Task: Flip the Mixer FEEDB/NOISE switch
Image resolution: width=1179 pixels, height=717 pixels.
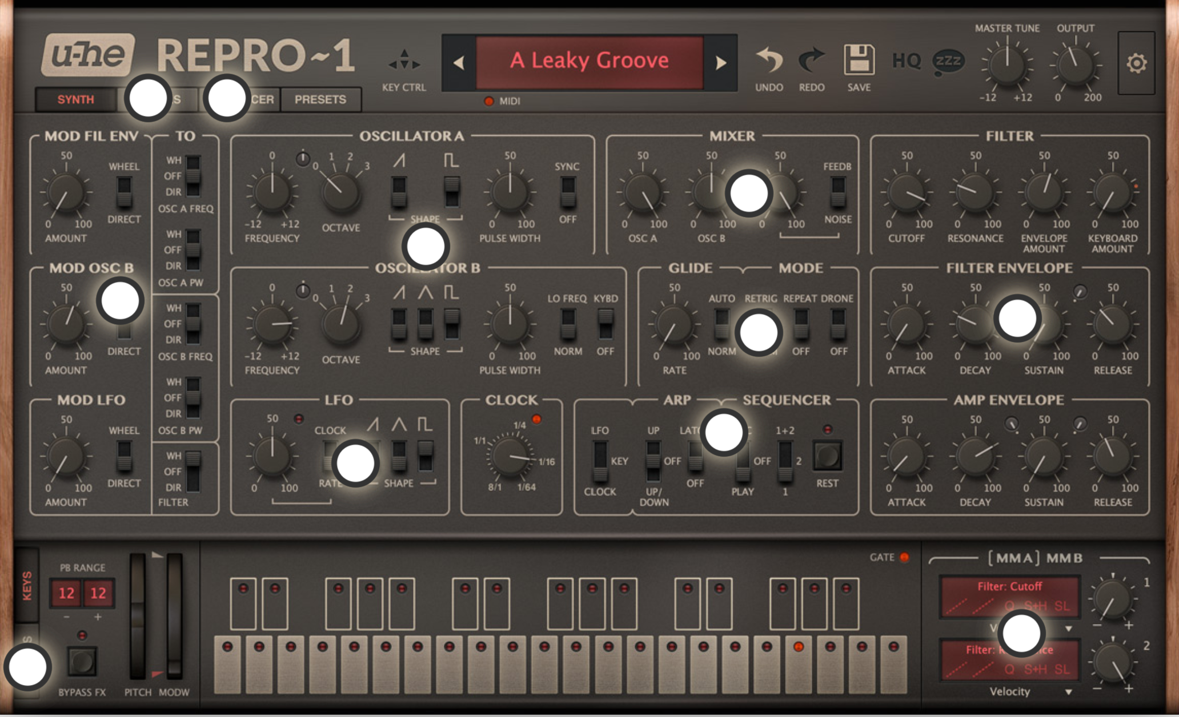Action: pos(837,192)
